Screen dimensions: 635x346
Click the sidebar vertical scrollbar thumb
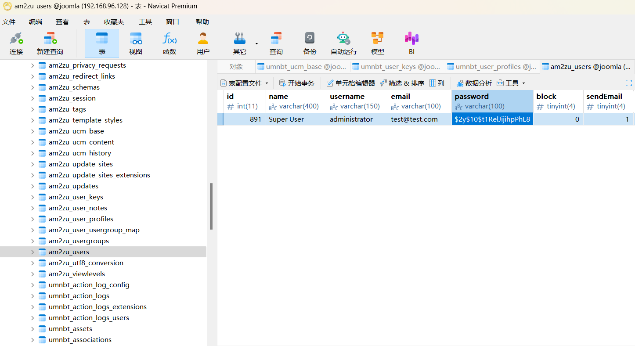211,206
